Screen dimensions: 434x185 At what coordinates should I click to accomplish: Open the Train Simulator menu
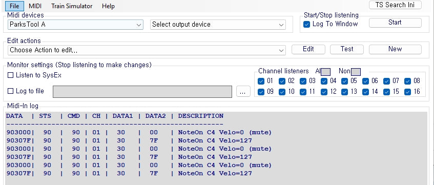coord(72,6)
